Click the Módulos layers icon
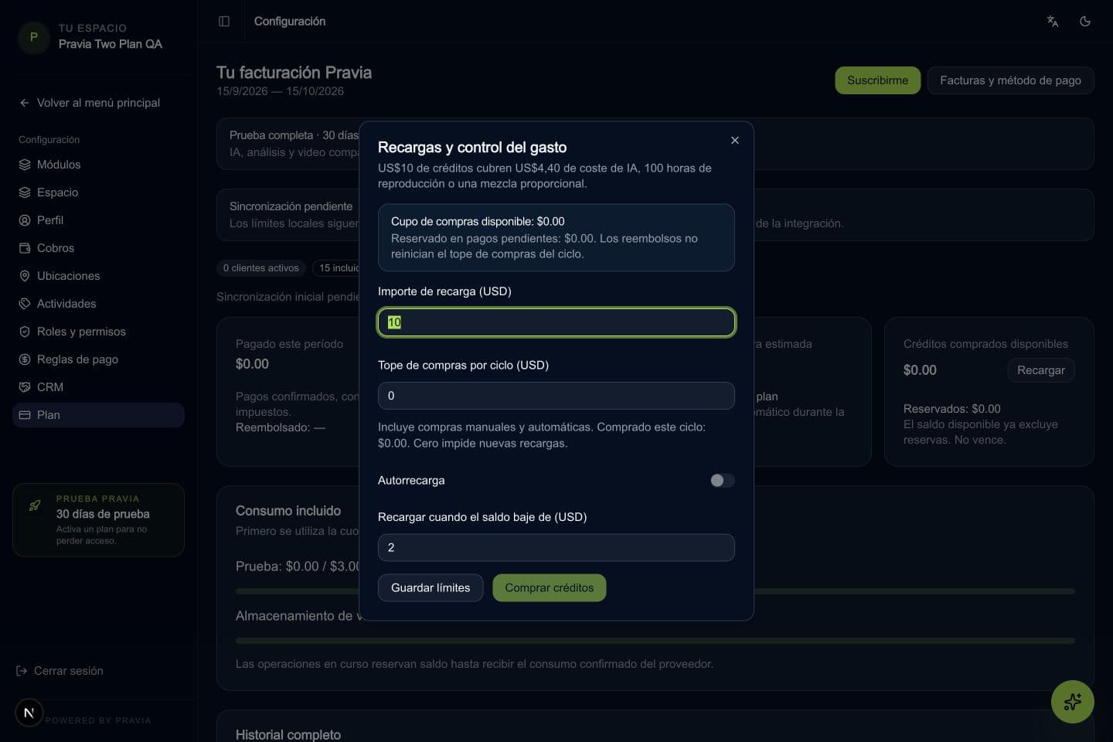 coord(25,165)
